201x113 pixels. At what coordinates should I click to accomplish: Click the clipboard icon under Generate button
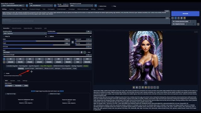pos(182,18)
